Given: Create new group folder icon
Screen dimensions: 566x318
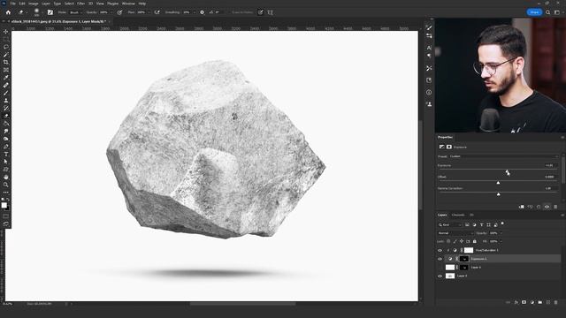Looking at the screenshot, I should pos(540,302).
